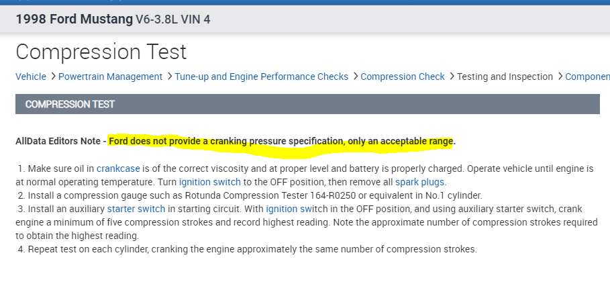Go to Tune-up and Engine Performance Checks
This screenshot has width=610, height=288.
coord(261,77)
